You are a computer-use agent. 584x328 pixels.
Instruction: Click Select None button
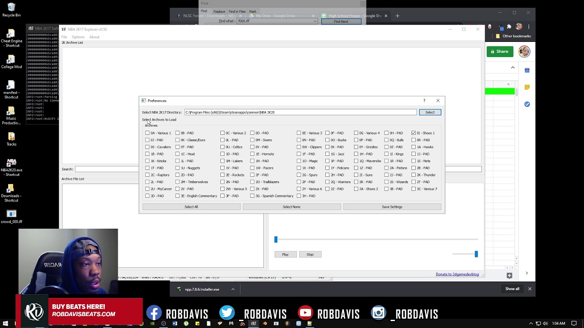click(292, 207)
